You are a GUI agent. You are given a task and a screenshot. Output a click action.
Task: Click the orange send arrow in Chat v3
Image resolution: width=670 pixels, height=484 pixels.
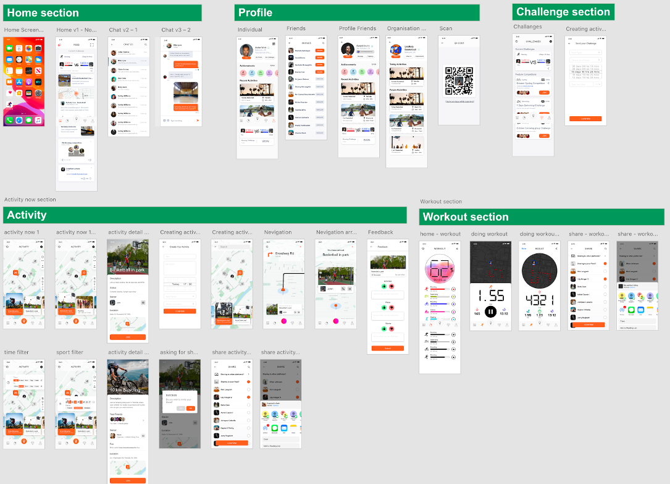[x=198, y=121]
